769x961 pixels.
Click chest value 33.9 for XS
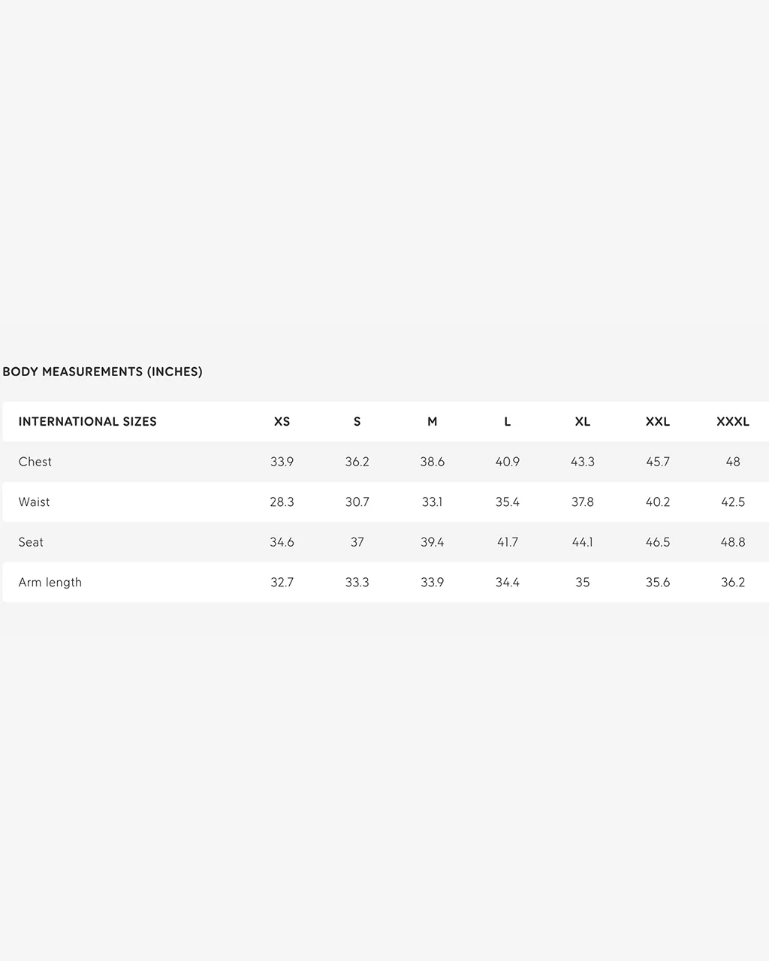pyautogui.click(x=282, y=462)
